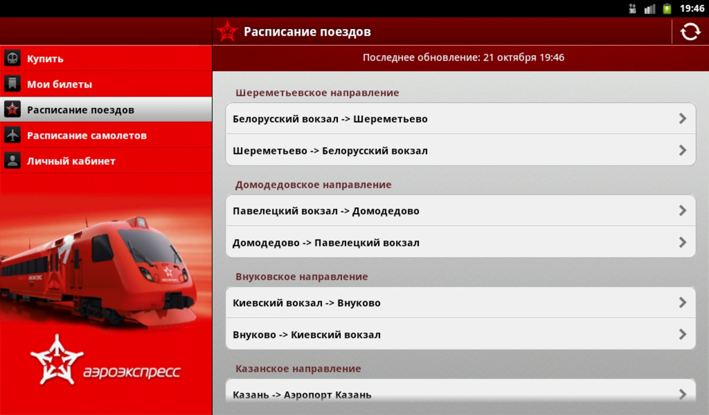This screenshot has width=709, height=415.
Task: Open route Внуково -> Киевский вокзал
Action: [461, 334]
